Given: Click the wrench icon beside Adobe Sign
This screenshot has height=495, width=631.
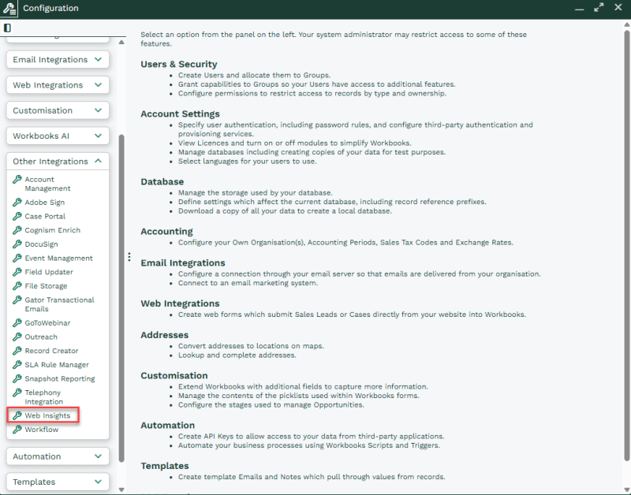Looking at the screenshot, I should pos(17,202).
